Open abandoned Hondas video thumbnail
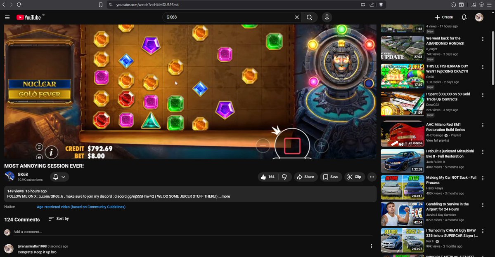Viewport: 495px width, 257px height. click(403, 48)
